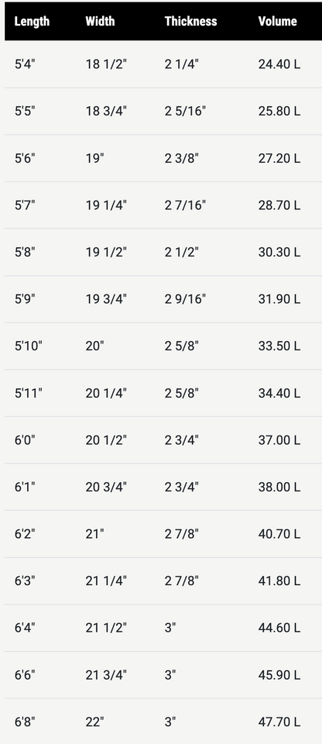Click the 2 9/16" thickness cell

pyautogui.click(x=186, y=299)
